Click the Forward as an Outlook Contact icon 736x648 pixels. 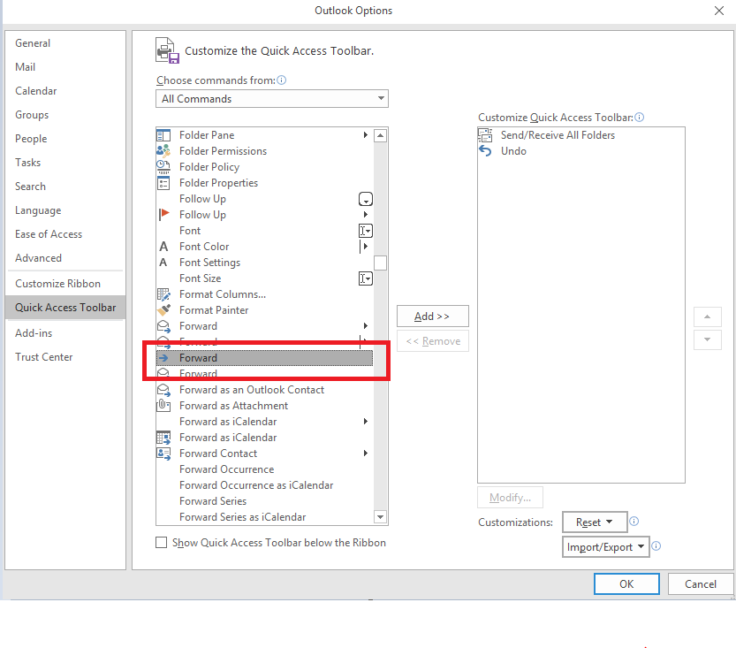[163, 390]
